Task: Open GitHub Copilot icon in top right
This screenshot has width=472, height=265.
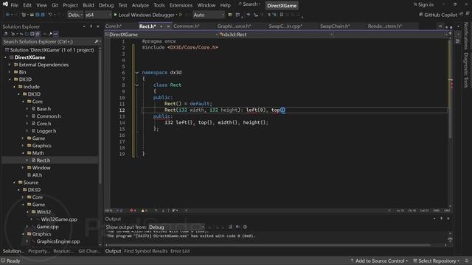Action: [x=421, y=15]
